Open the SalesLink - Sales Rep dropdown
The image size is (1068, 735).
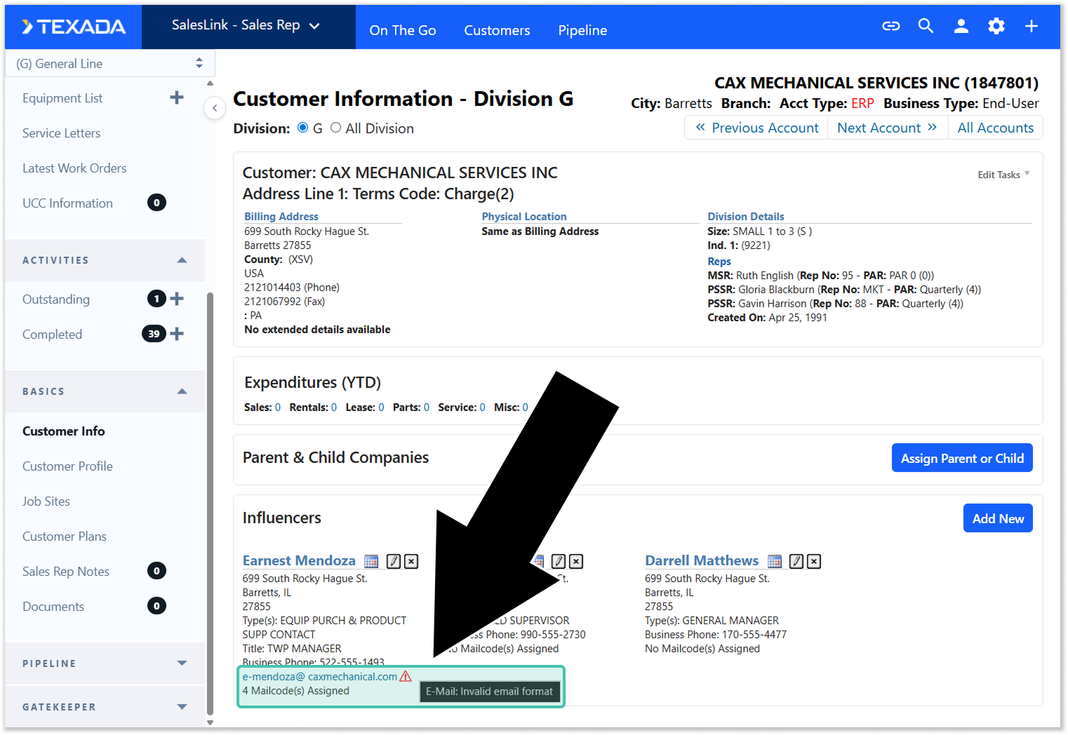click(x=246, y=25)
